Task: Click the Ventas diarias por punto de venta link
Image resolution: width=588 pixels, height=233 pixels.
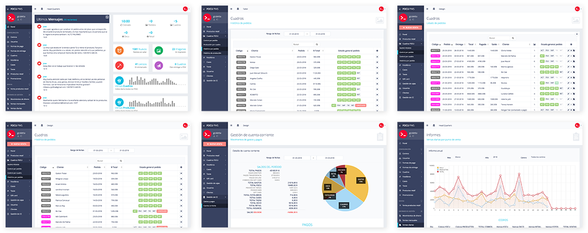Action: 443,140
